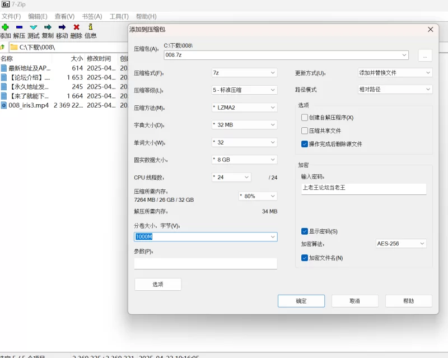This screenshot has width=448, height=358.
Task: Open the 书签(A) menu
Action: [92, 16]
